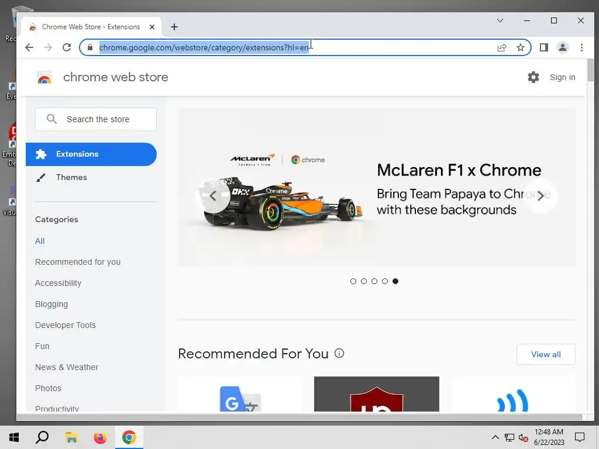Open the Chrome side panel icon
Screen dimensions: 599x449
click(x=544, y=47)
